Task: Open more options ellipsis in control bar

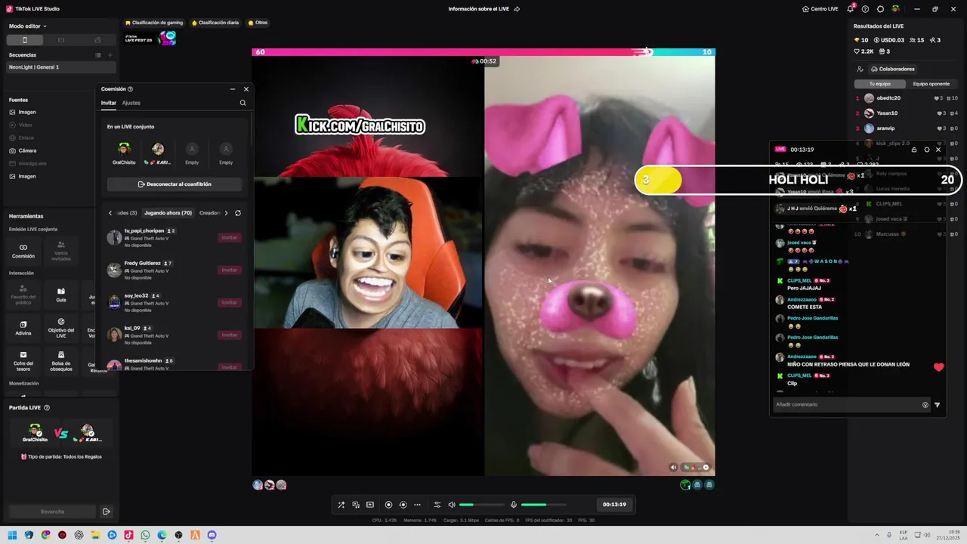Action: click(x=417, y=505)
